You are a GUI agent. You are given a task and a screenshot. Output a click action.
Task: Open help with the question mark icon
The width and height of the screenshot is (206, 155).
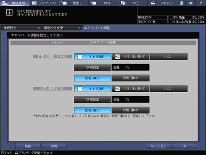[201, 3]
